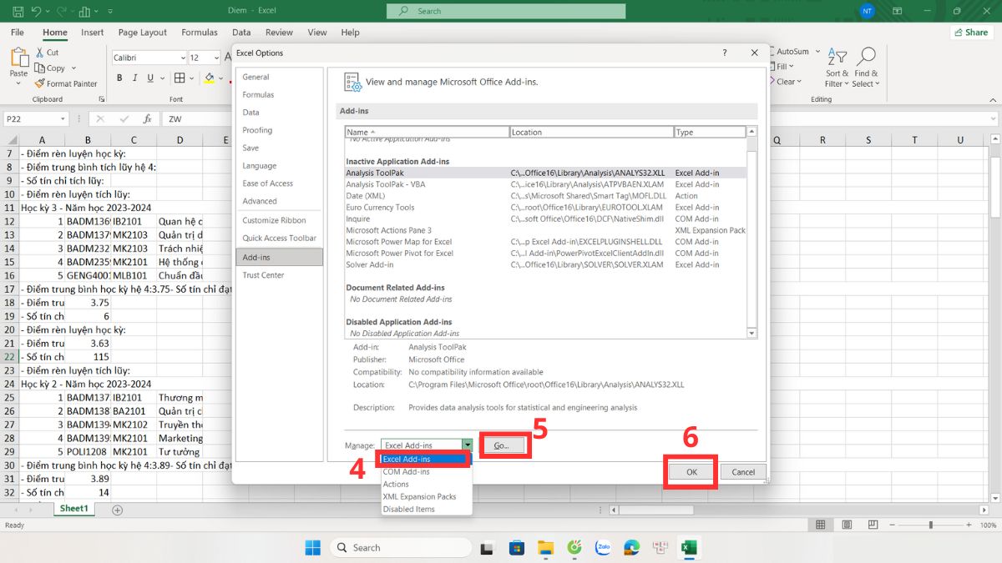Click the Paste clipboard icon
Viewport: 1002px width, 563px height.
[x=18, y=58]
